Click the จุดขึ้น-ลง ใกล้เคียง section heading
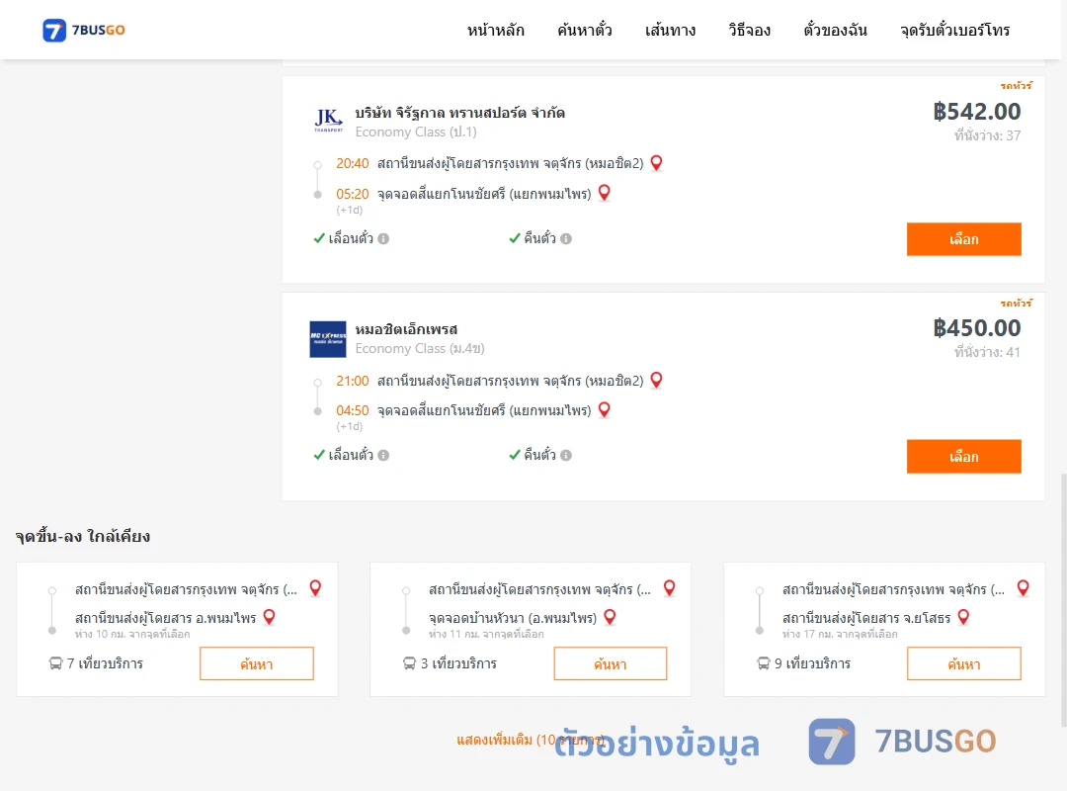Image resolution: width=1067 pixels, height=791 pixels. 82,536
